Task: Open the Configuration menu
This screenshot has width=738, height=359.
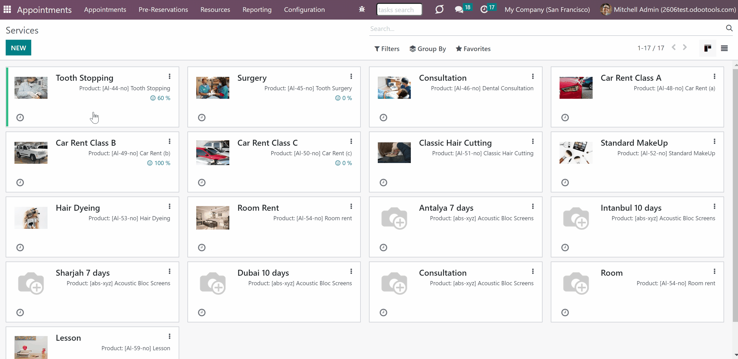Action: pos(304,10)
